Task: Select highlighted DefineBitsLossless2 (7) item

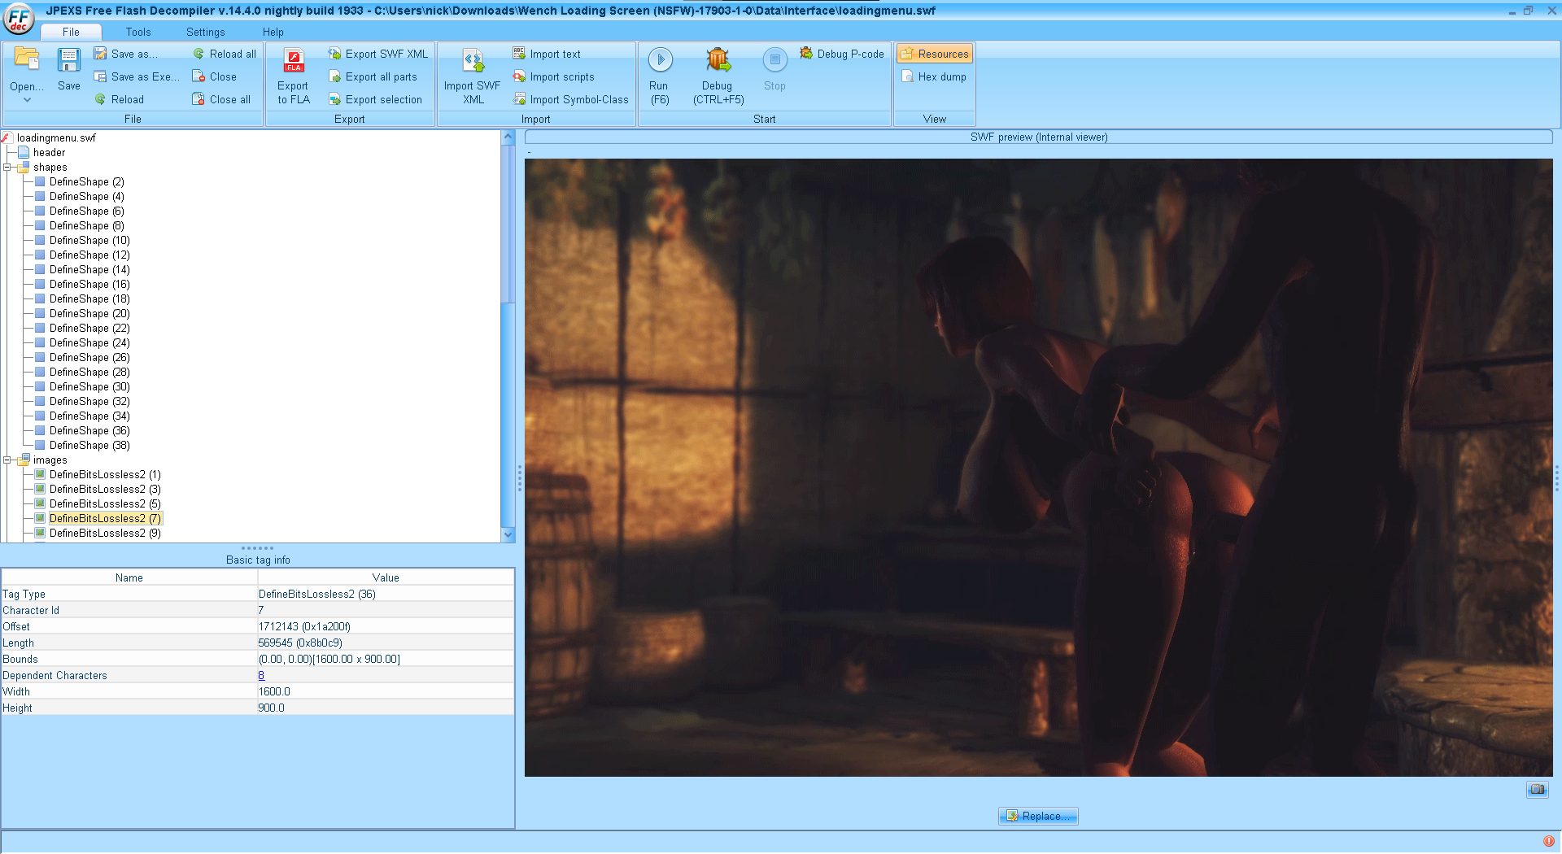Action: 105,519
